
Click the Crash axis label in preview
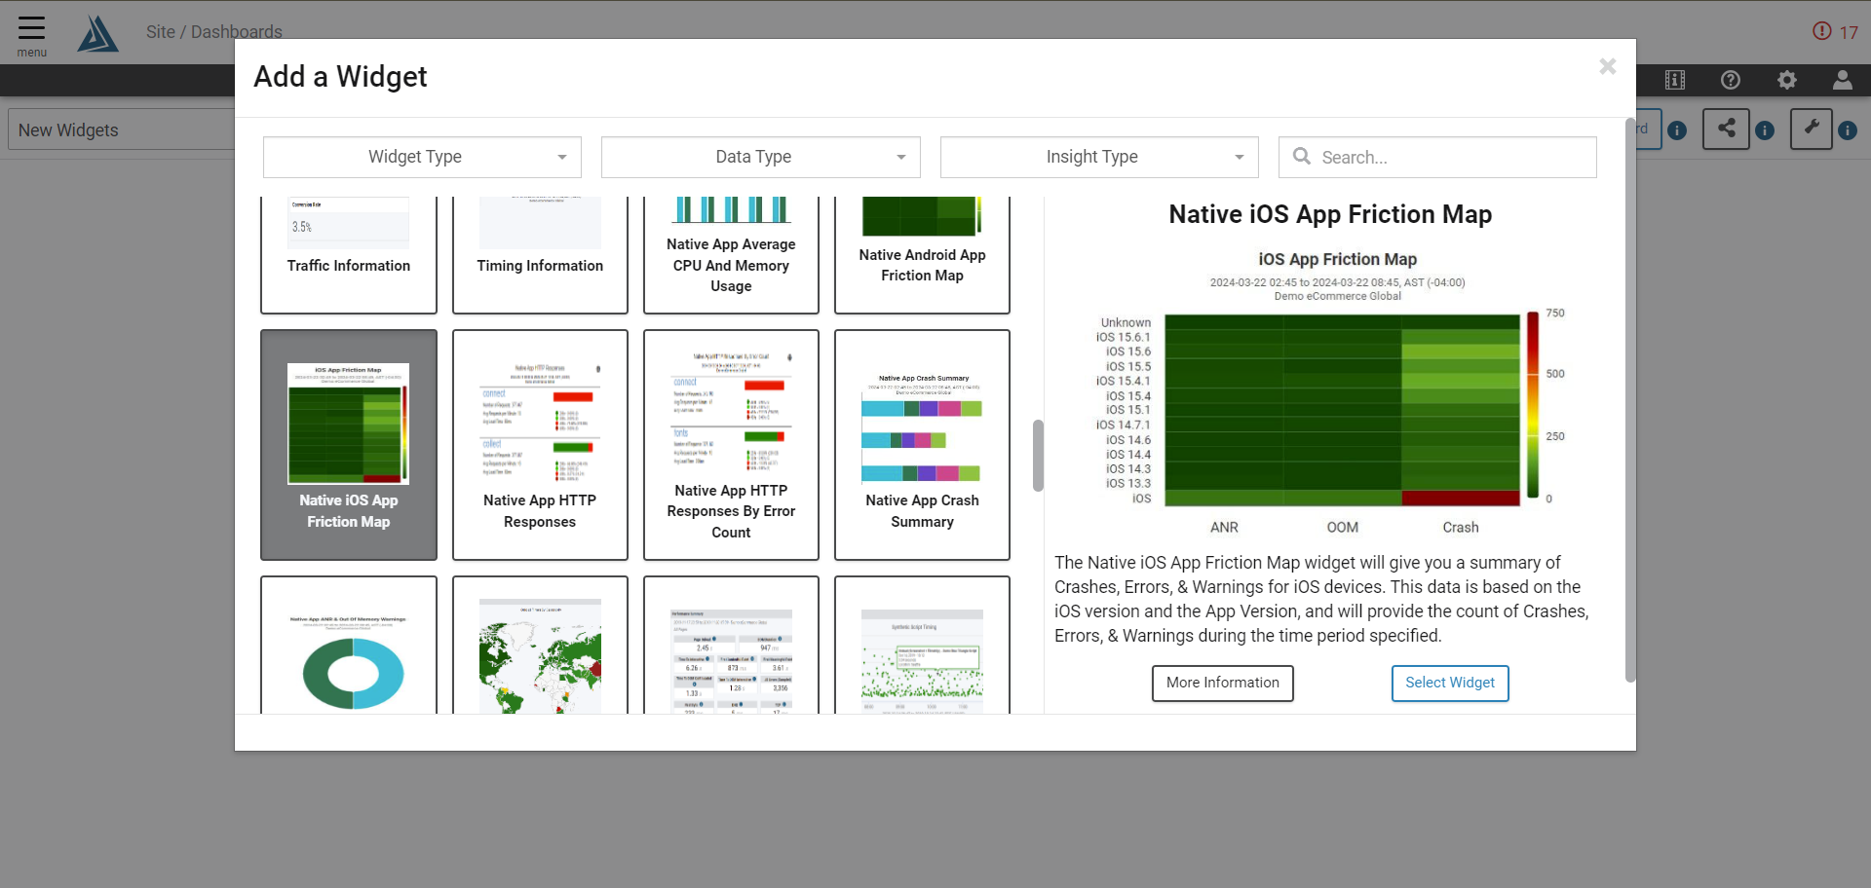(x=1461, y=528)
